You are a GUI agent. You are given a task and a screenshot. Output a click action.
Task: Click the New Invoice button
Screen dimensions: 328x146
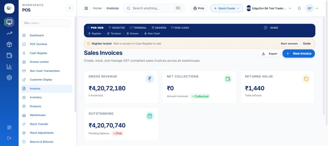coord(298,53)
